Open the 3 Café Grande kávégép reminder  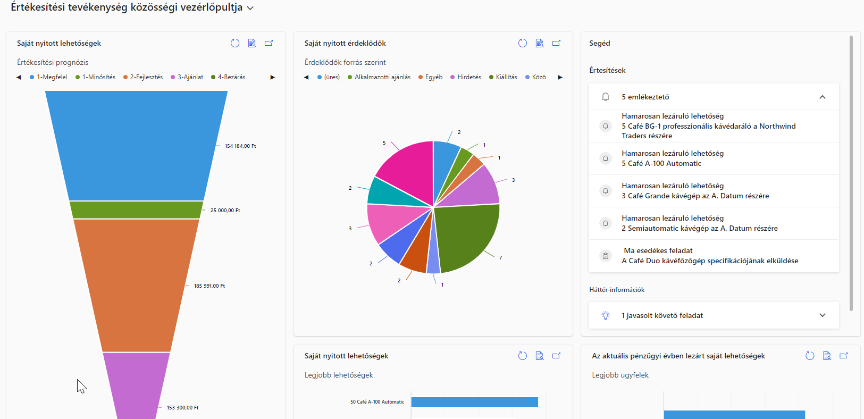coord(714,191)
